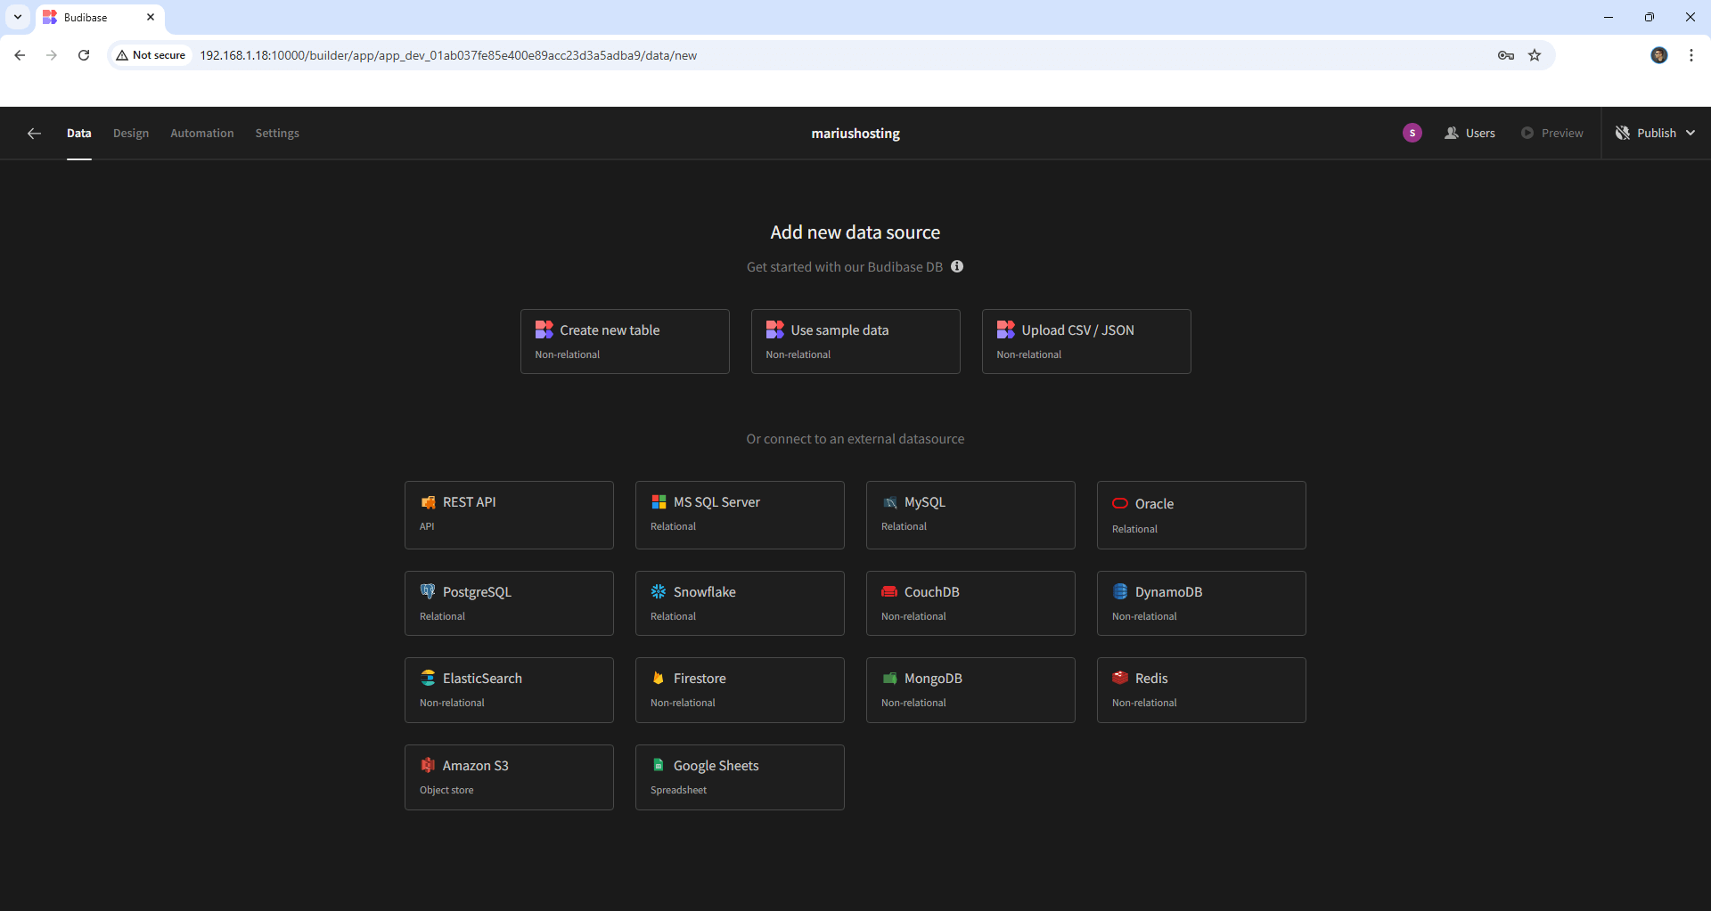Click the browser address bar URL
Image resolution: width=1711 pixels, height=911 pixels.
448,55
